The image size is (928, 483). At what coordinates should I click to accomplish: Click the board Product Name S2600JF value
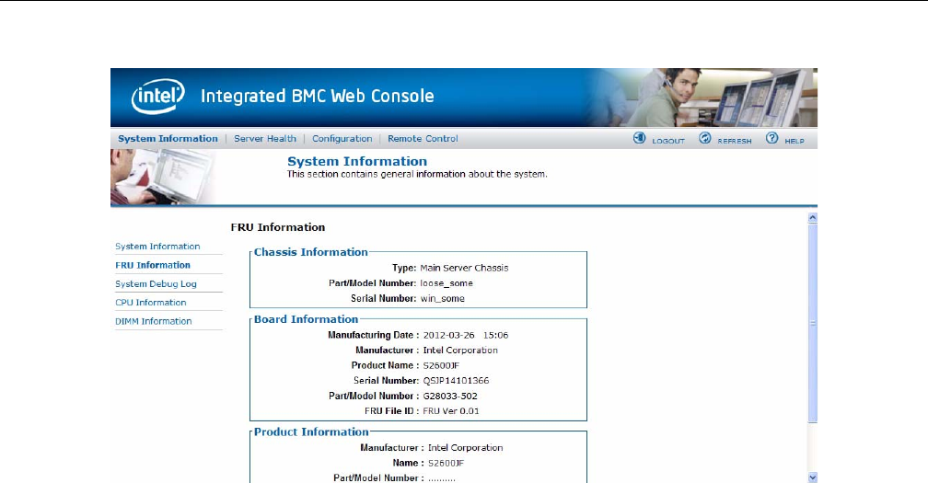click(441, 365)
